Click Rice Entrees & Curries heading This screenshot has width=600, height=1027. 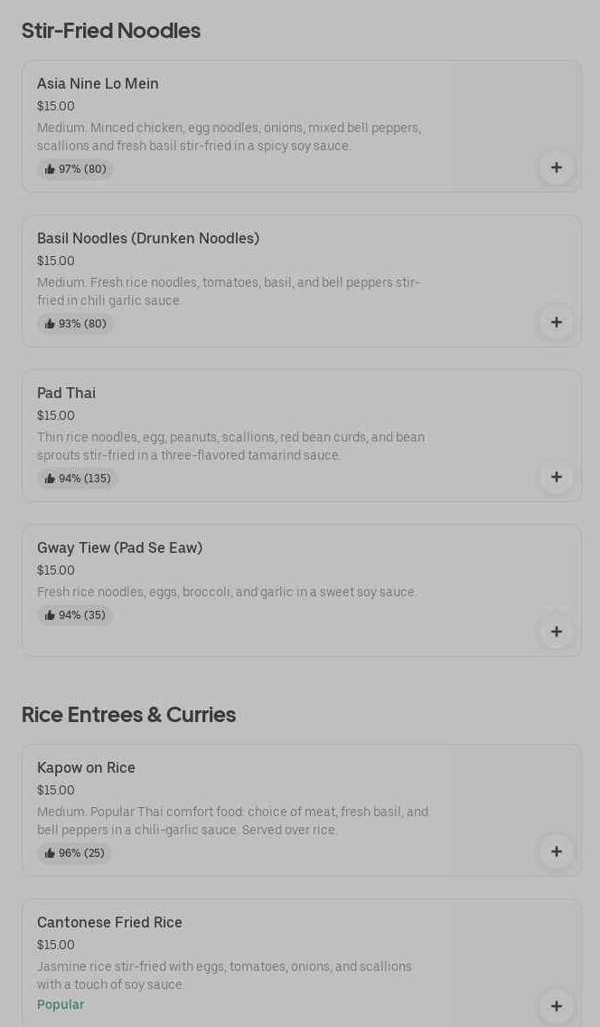128,715
